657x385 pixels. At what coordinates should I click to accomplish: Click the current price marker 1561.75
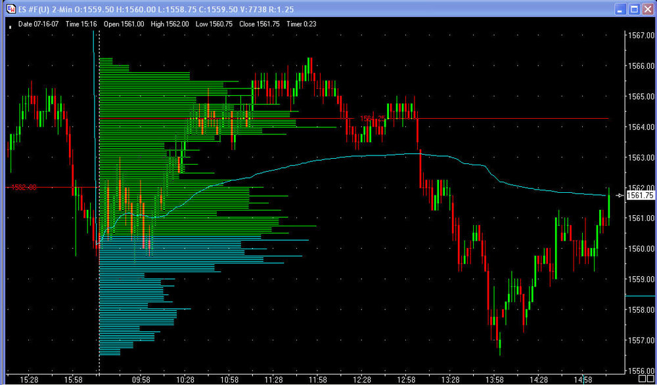(x=640, y=195)
